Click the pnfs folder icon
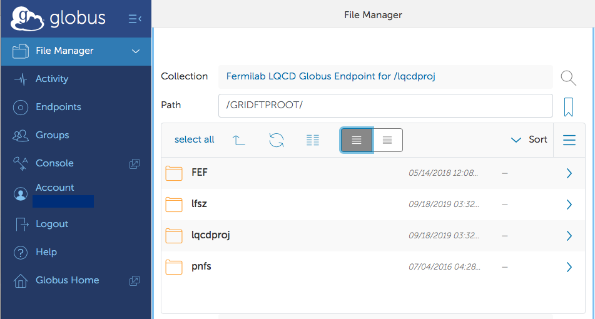Image resolution: width=595 pixels, height=319 pixels. click(x=174, y=267)
